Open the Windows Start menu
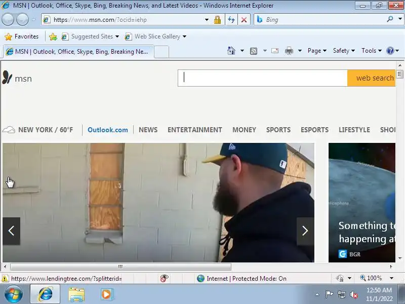Viewport: 405px width, 304px height. point(14,294)
